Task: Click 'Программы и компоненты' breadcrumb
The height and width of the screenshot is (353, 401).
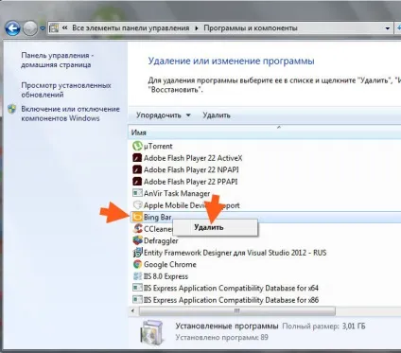Action: (x=251, y=28)
